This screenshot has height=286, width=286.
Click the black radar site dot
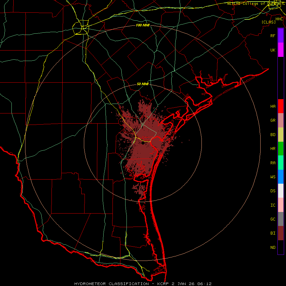coord(143,143)
